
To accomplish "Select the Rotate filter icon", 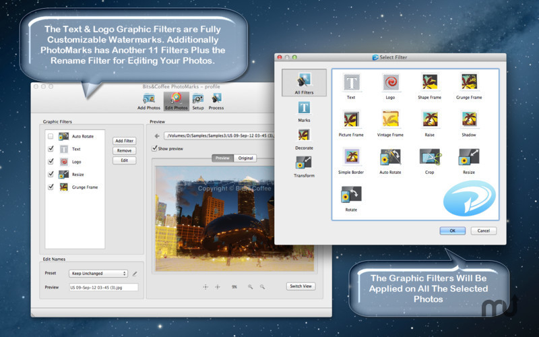I will tap(351, 195).
